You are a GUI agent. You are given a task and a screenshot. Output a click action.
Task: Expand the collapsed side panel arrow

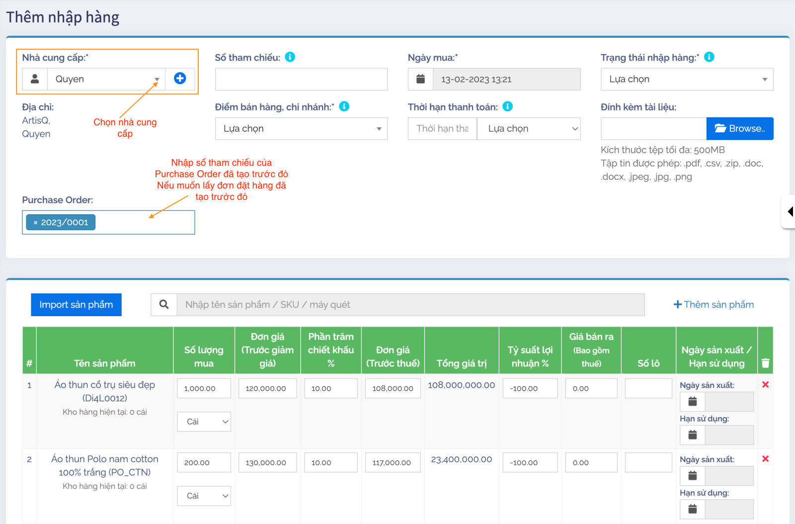(789, 212)
